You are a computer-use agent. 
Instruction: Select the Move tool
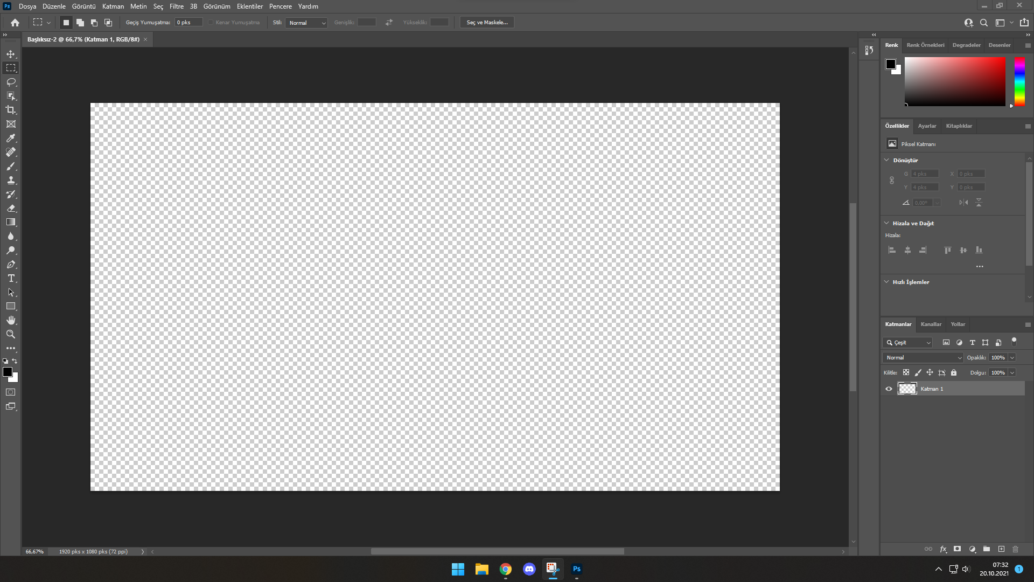pos(11,54)
